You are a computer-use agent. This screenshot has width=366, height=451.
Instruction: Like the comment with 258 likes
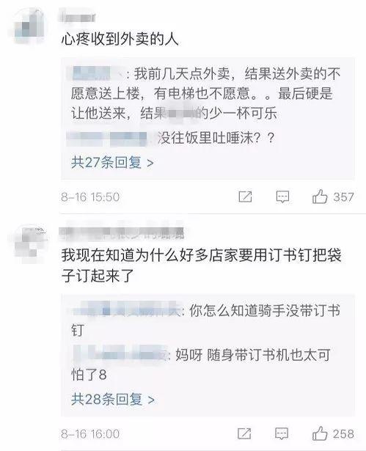pos(320,433)
